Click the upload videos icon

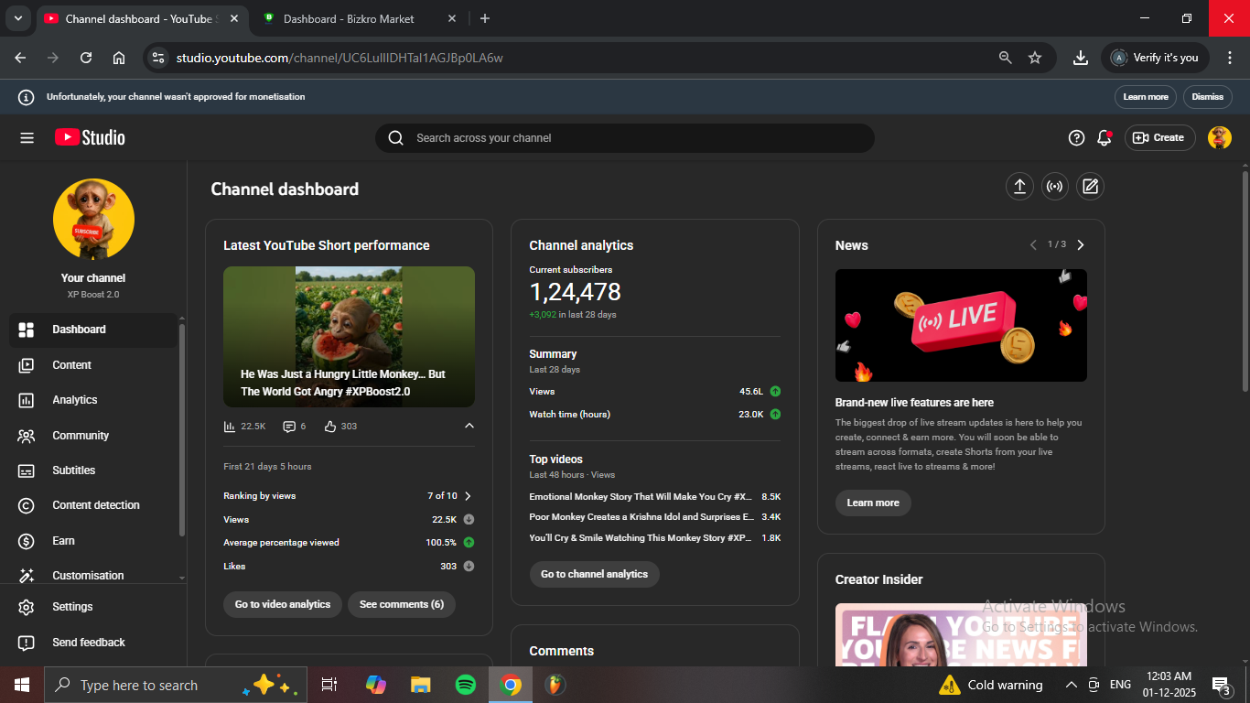(x=1019, y=187)
